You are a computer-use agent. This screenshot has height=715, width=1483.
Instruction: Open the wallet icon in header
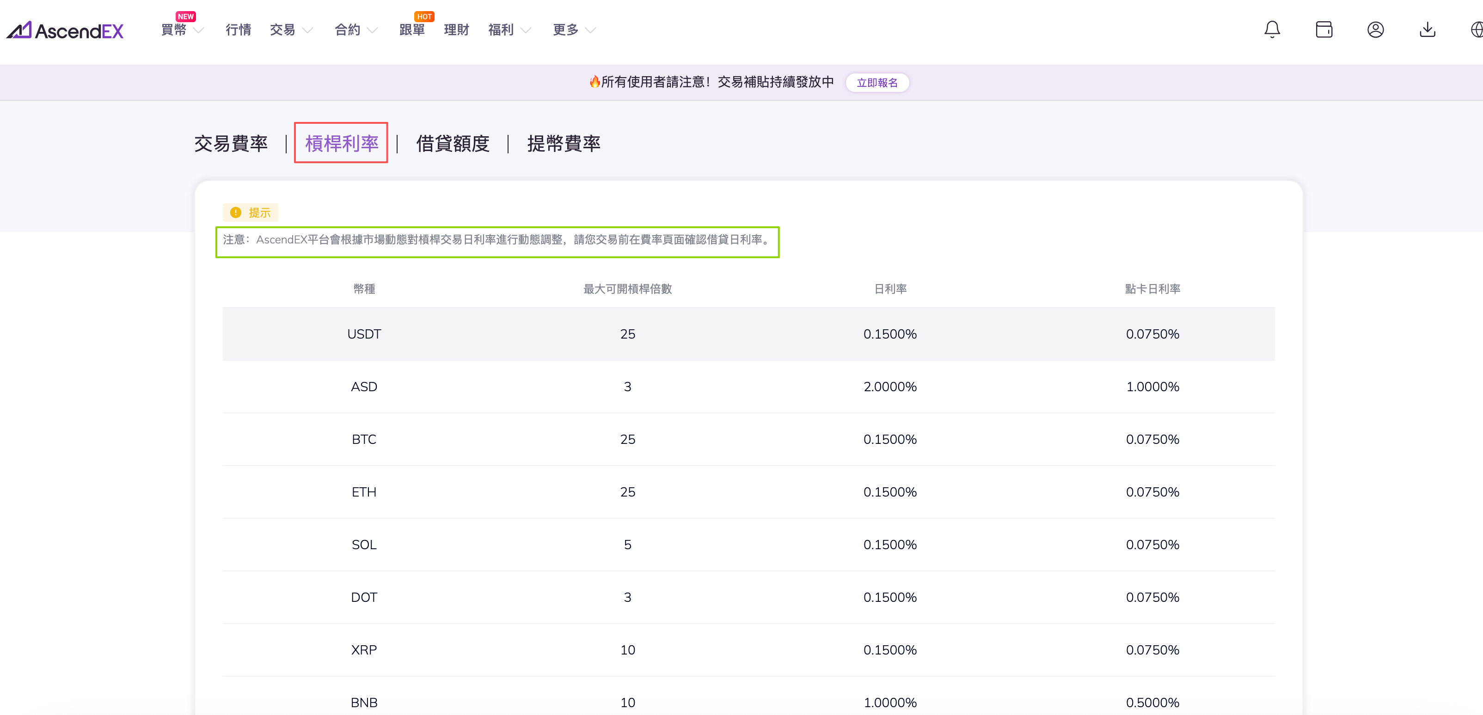[1324, 30]
